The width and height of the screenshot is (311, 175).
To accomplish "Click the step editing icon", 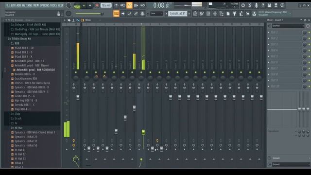I will click(130, 14).
